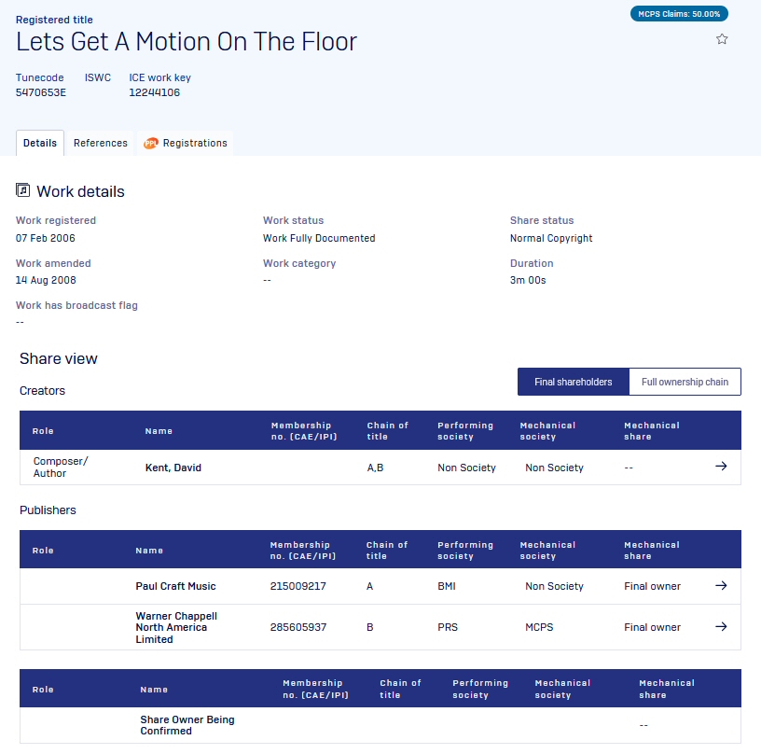Viewport: 761px width, 754px height.
Task: Open David Kent row arrow
Action: point(721,467)
